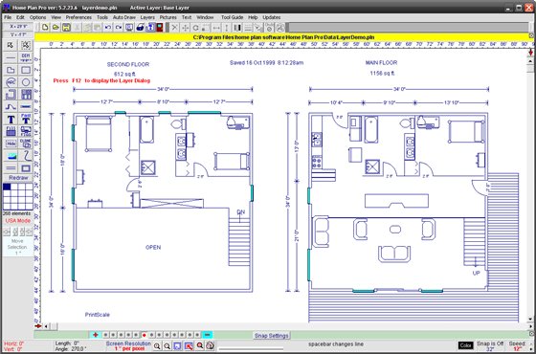
Task: Select the rectangle drawing tool
Action: pyautogui.click(x=26, y=70)
